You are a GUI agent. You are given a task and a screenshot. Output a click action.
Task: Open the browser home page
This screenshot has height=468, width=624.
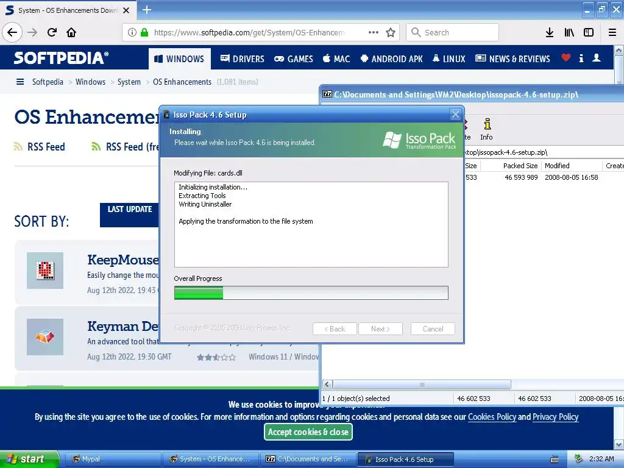71,32
